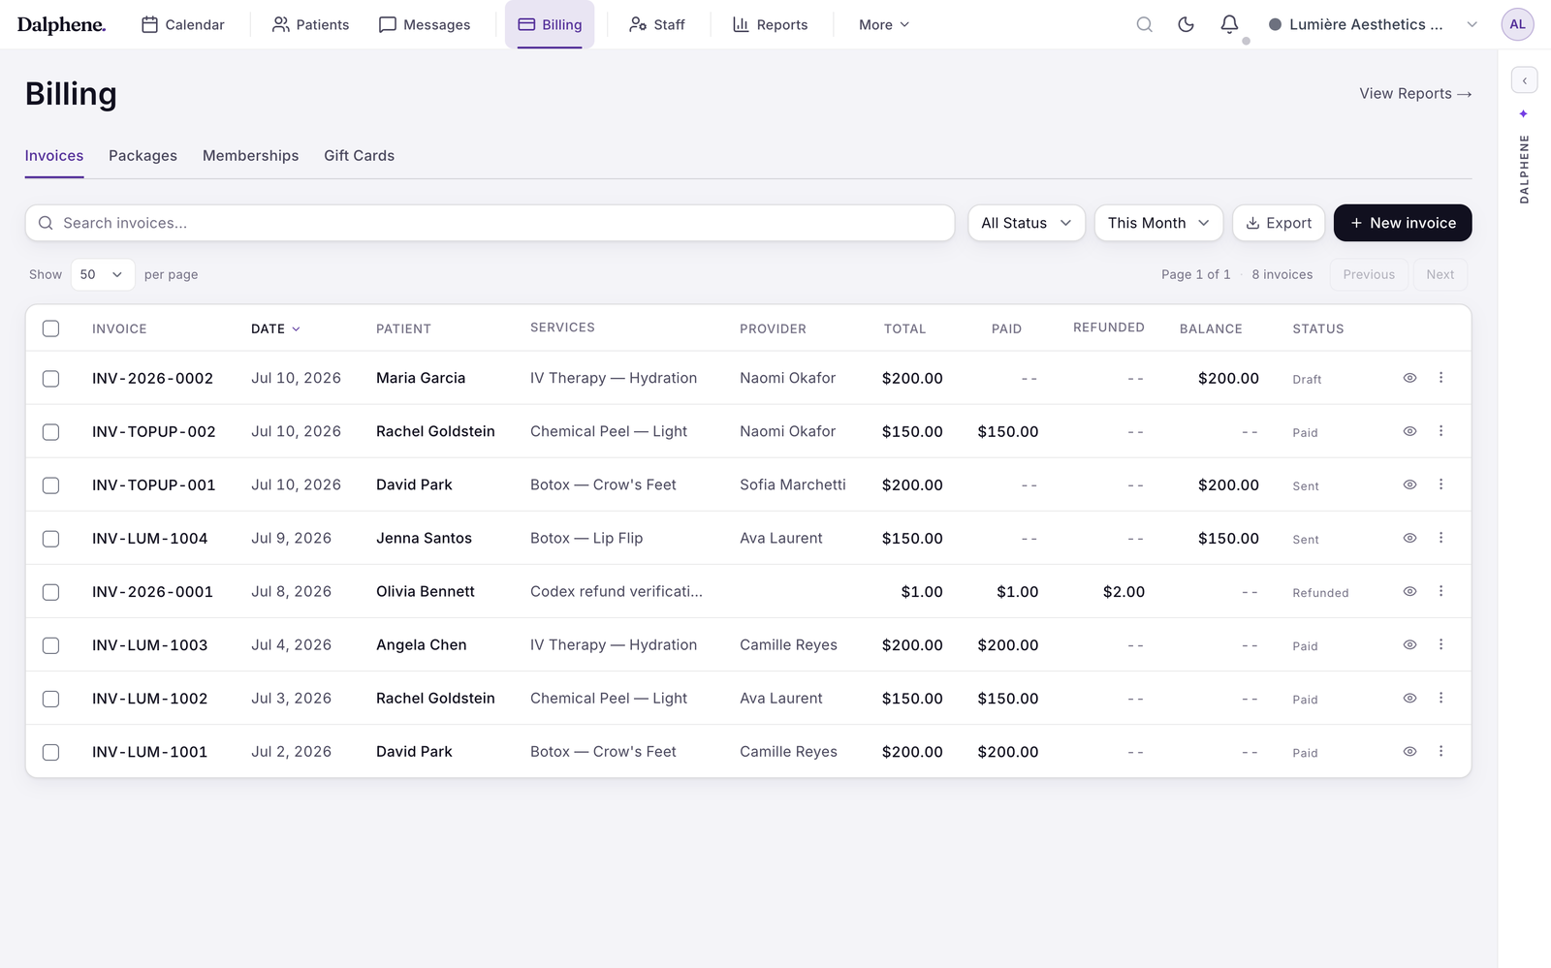Toggle dark mode moon icon
The width and height of the screenshot is (1551, 968).
(1186, 24)
